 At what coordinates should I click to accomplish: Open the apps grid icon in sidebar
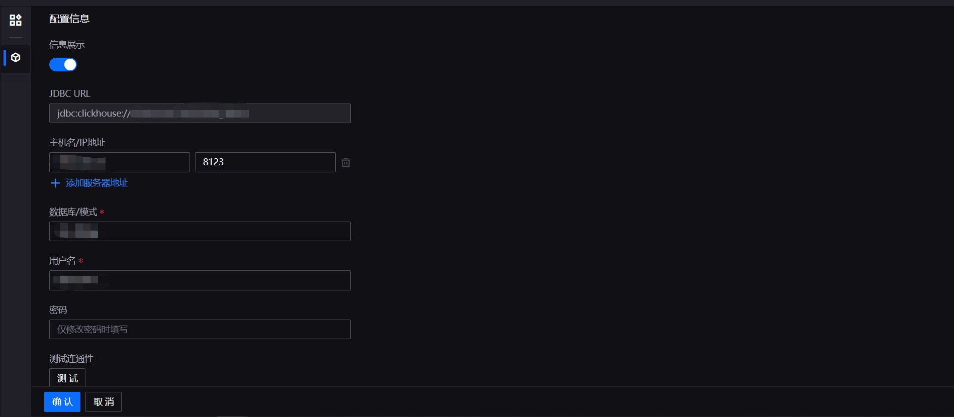(16, 20)
